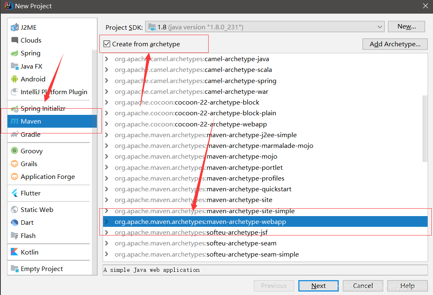Expand the camel-archetype-java entry

pyautogui.click(x=106, y=59)
